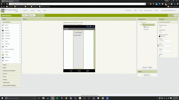This screenshot has height=100, width=179.
Task: Tap the Android home button on the phone
Action: 79,71
